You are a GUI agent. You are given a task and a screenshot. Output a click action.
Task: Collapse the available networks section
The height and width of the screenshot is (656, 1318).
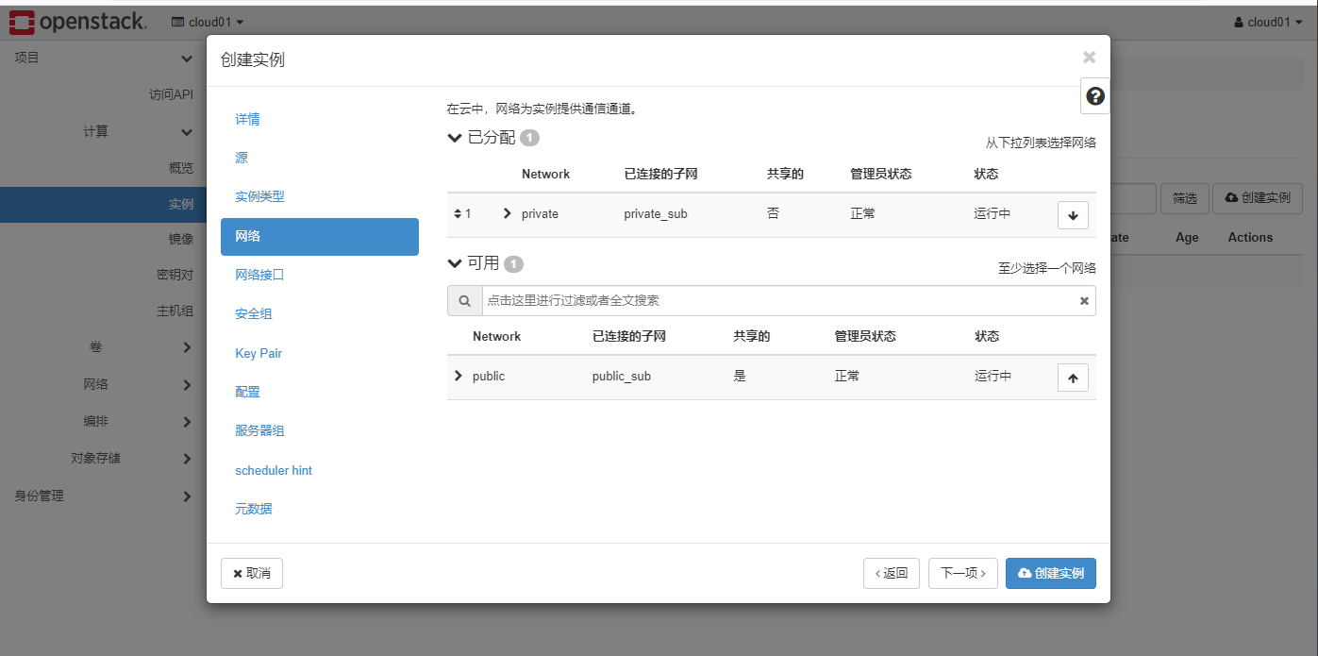[455, 263]
